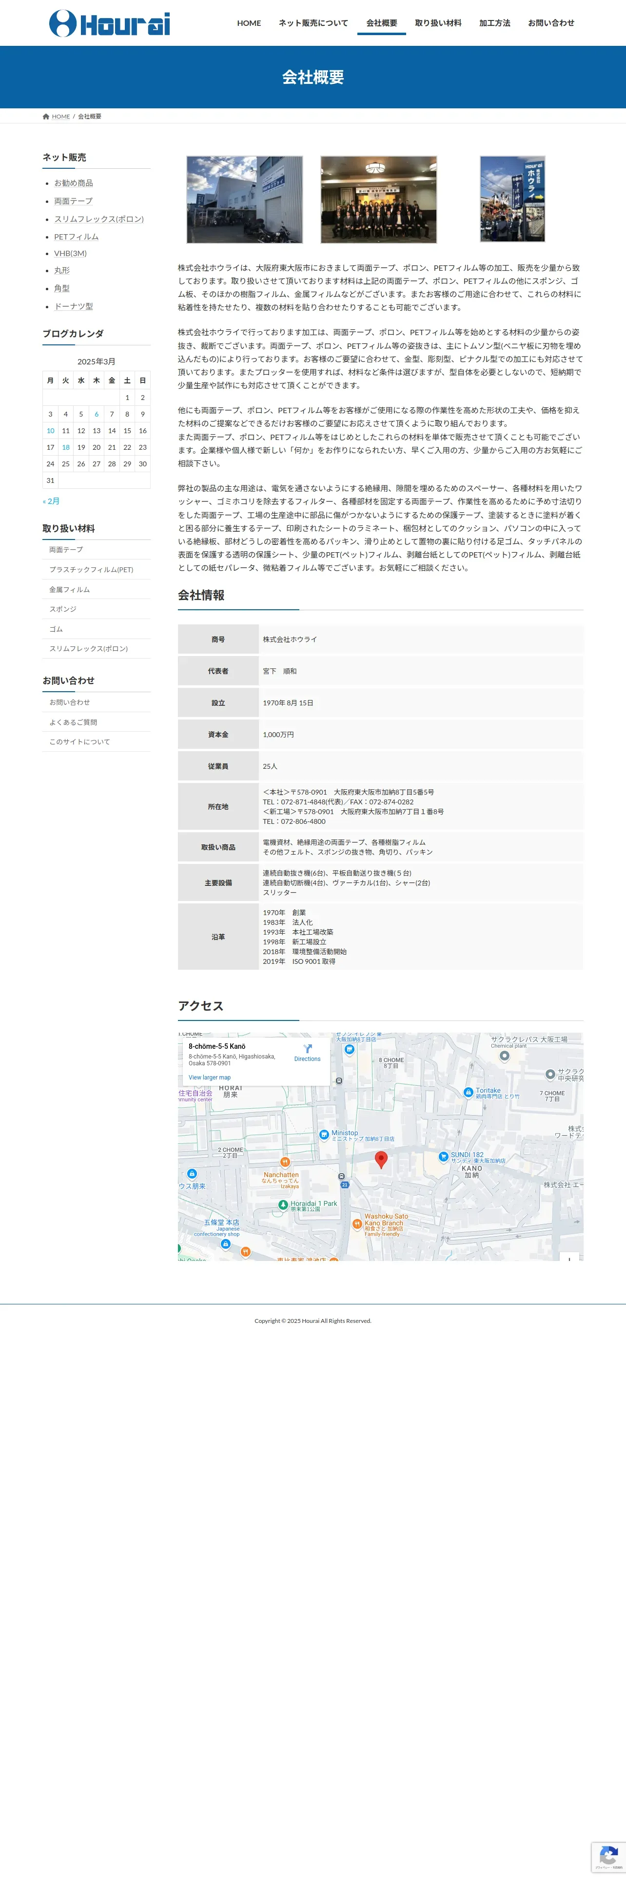Click the HOME breadcrumb link

[60, 117]
